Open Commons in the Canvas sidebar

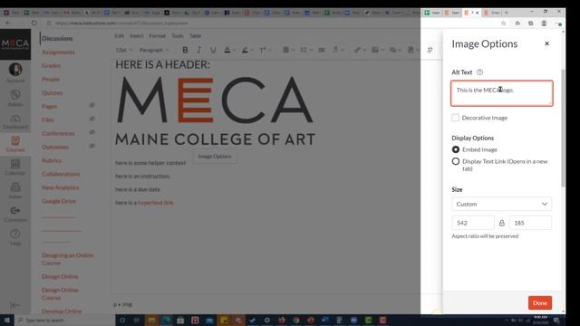click(15, 214)
